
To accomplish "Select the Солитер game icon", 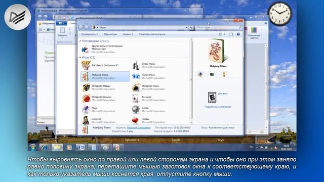I will pyautogui.click(x=86, y=120).
